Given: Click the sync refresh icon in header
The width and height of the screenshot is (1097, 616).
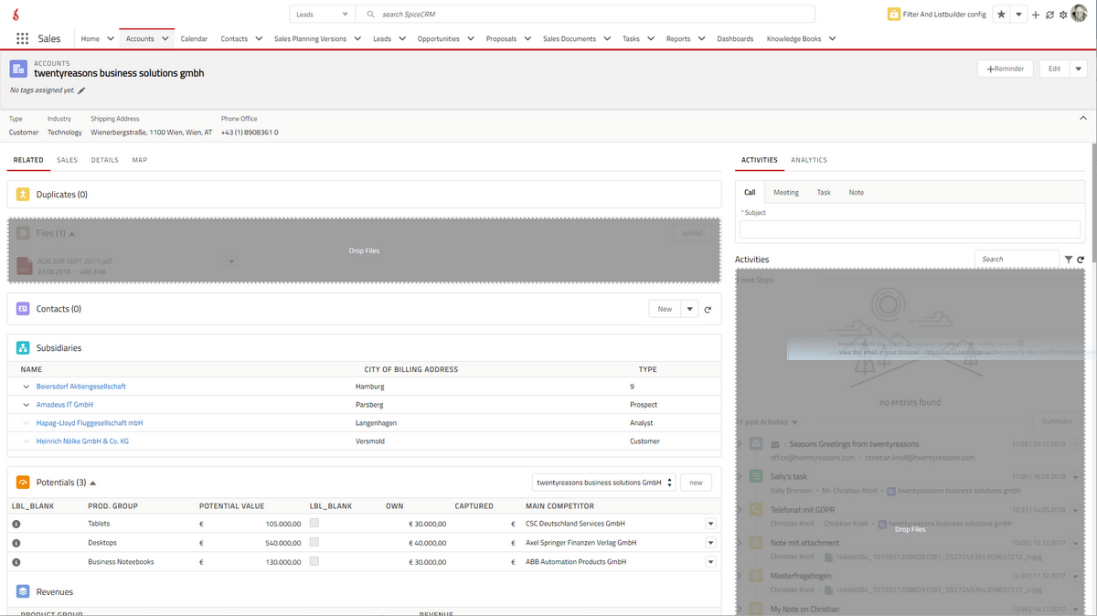Looking at the screenshot, I should click(1049, 16).
